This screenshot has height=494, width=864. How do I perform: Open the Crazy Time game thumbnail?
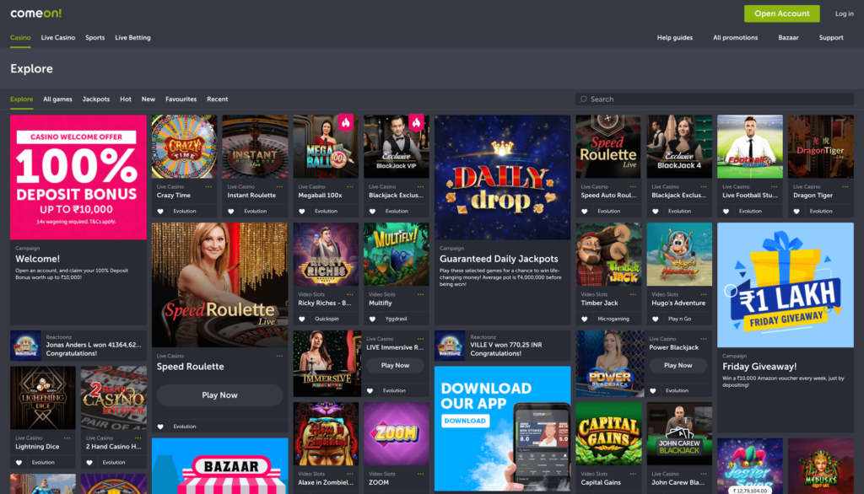[185, 147]
